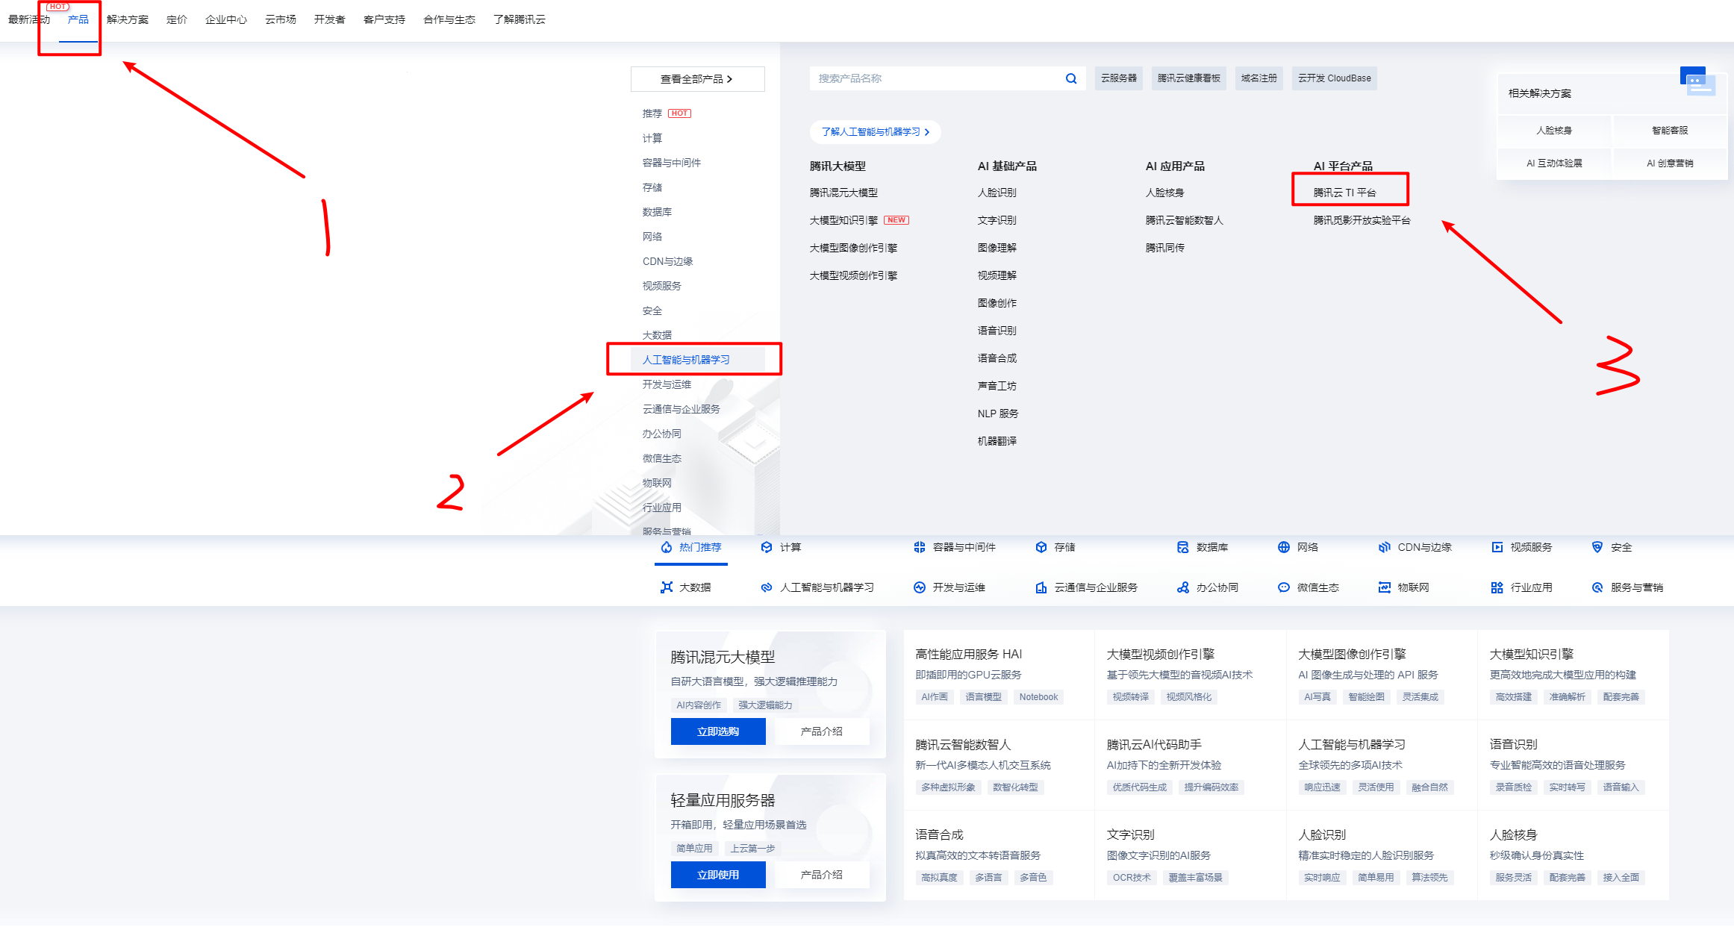The image size is (1734, 930).
Task: Select the CDN与边缘 category icon
Action: coord(1385,547)
